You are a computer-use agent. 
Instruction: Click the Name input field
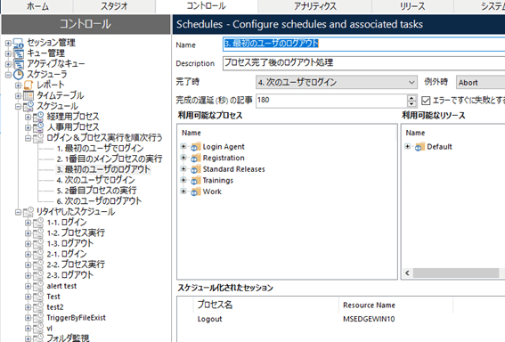tap(363, 44)
